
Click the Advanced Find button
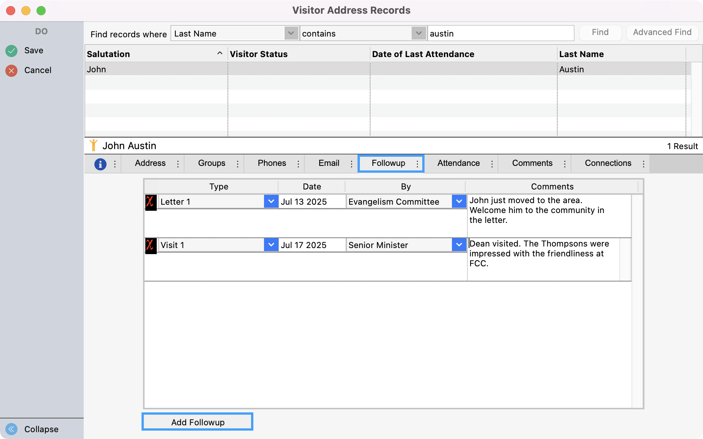(662, 32)
